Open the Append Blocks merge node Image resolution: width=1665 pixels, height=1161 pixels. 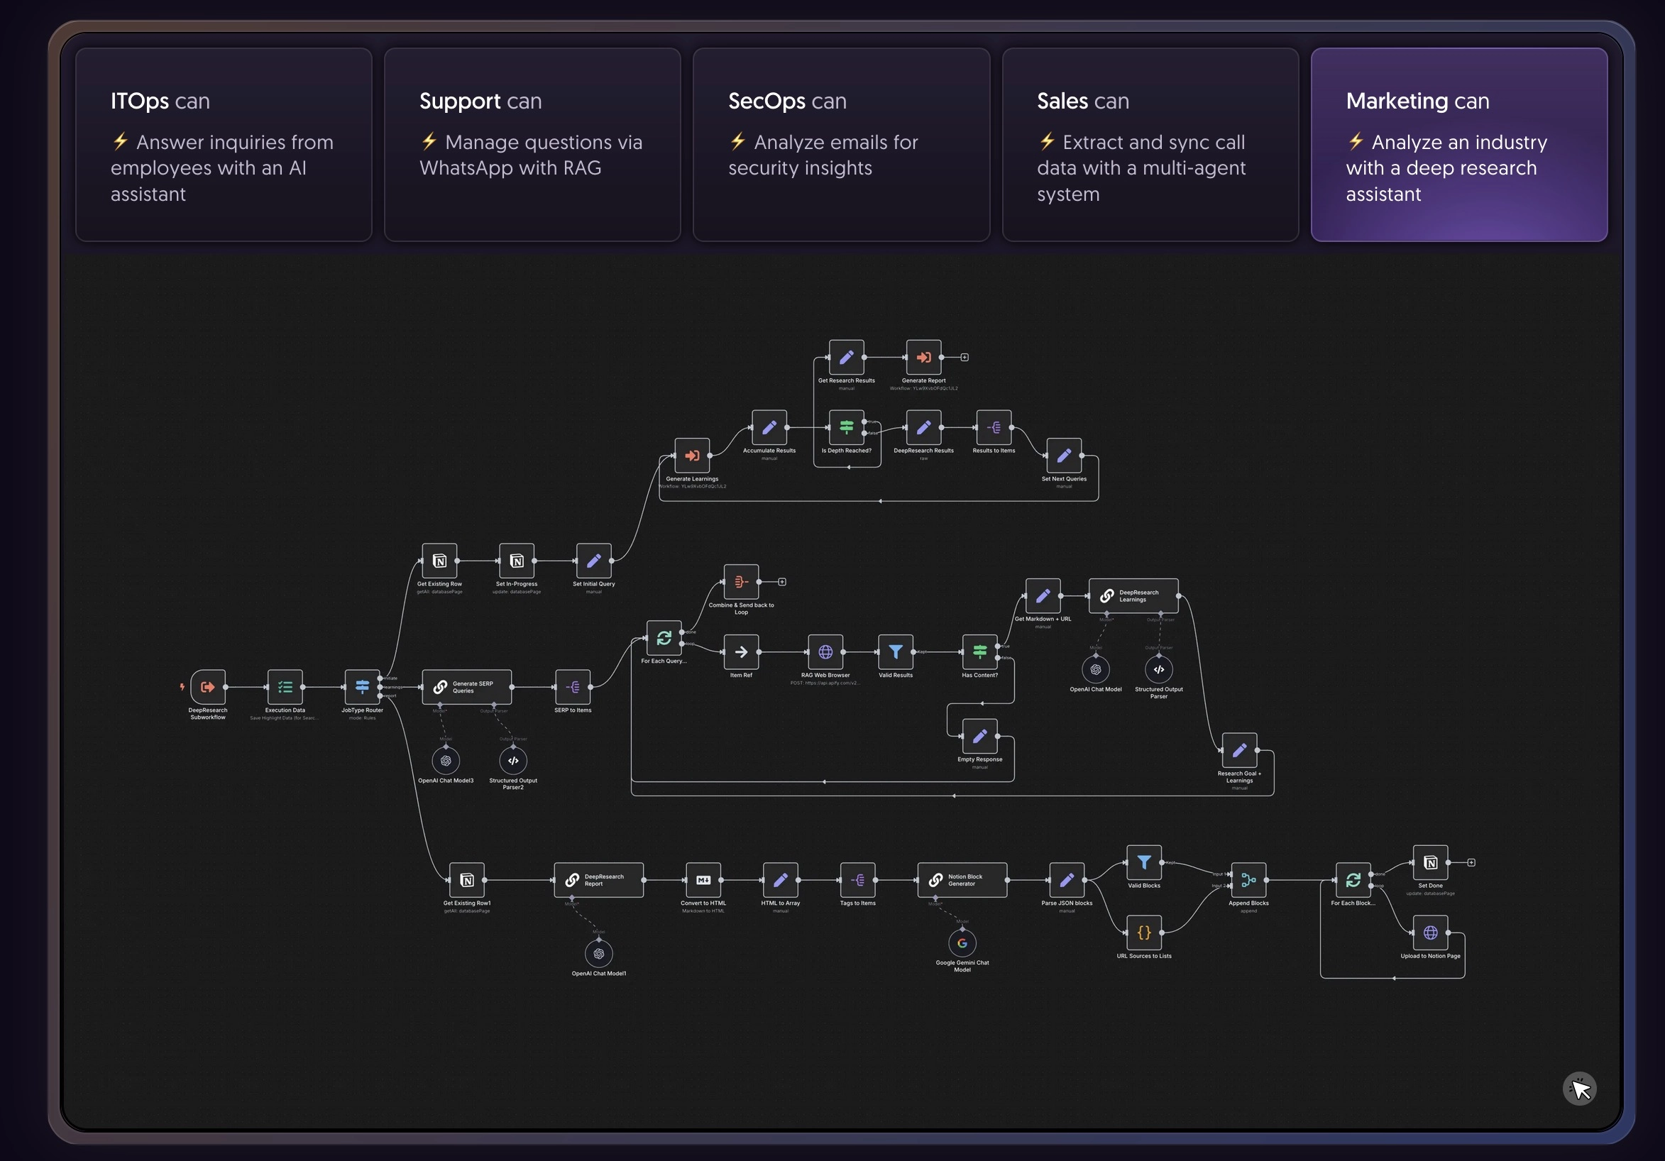point(1250,882)
